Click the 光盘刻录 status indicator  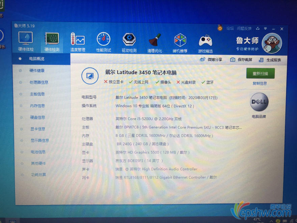coord(186,82)
